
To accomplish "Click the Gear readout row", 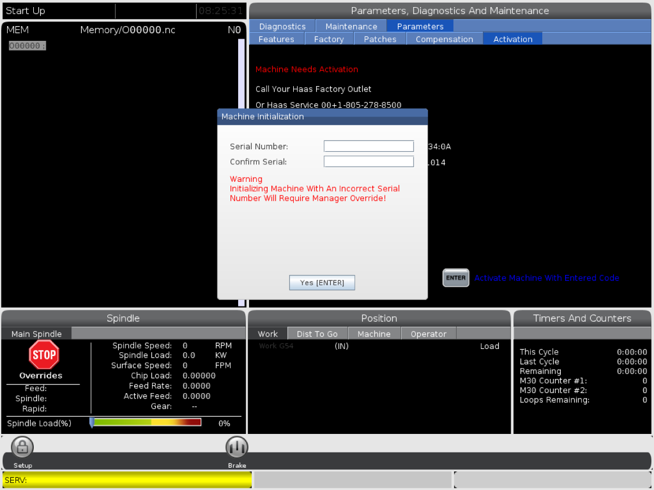I will tap(174, 406).
